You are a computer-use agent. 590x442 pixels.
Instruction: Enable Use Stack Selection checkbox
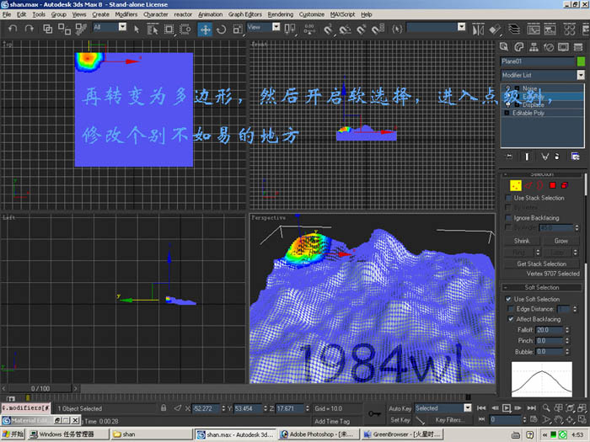(508, 198)
